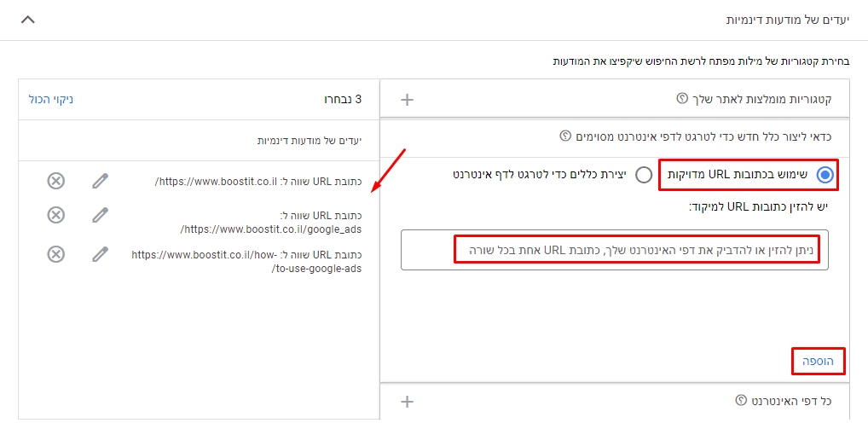Screen dimensions: 868x429
Task: Remove the https://www.boostit.co.il/ URL target
Action: 56,181
